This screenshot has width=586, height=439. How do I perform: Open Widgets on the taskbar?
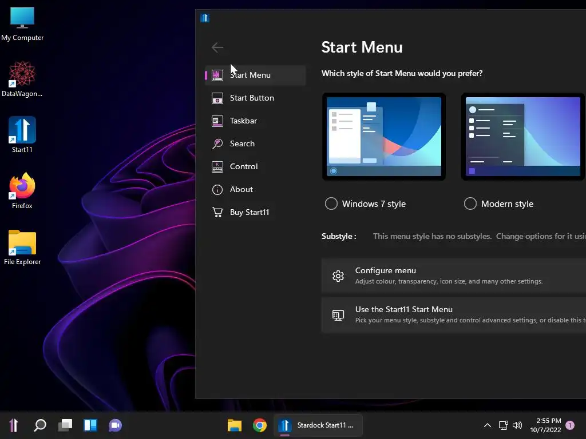coord(90,425)
